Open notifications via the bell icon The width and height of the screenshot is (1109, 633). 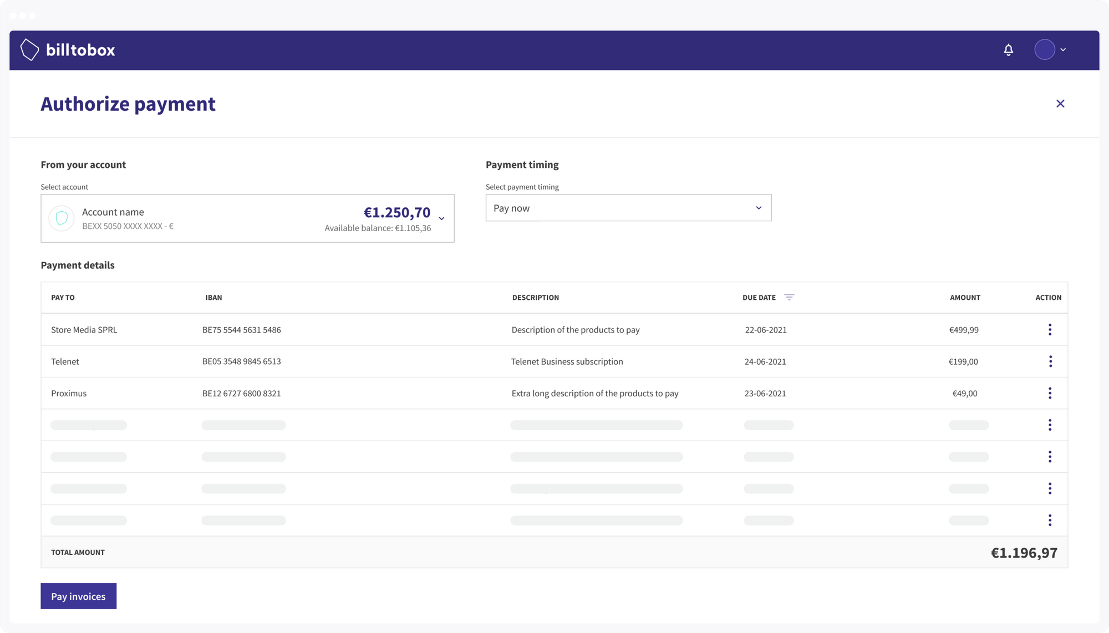(x=1009, y=50)
